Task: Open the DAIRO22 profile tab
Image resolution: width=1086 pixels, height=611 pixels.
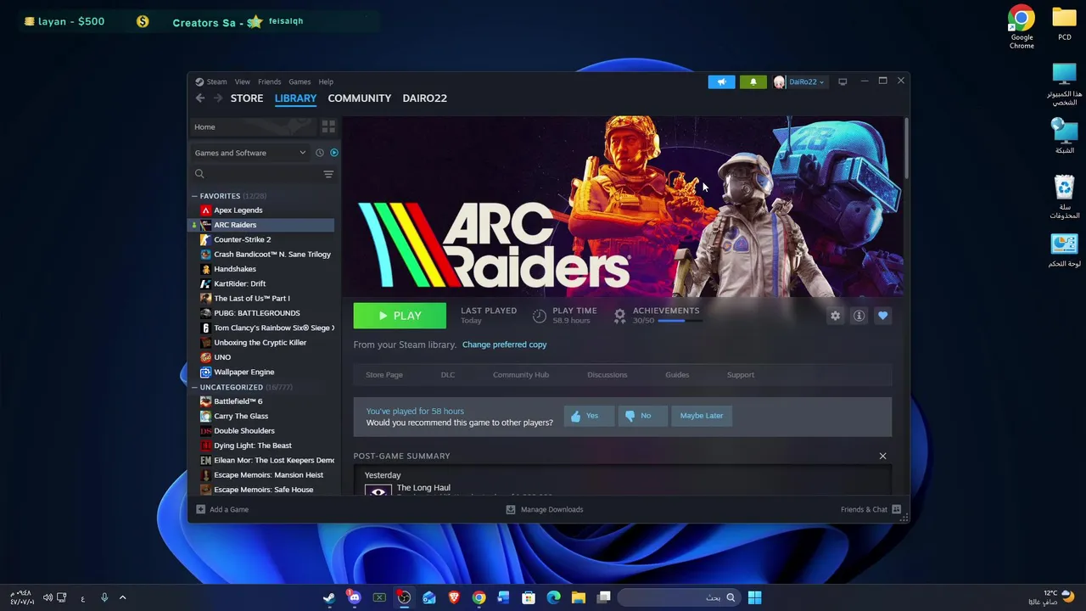Action: coord(424,98)
